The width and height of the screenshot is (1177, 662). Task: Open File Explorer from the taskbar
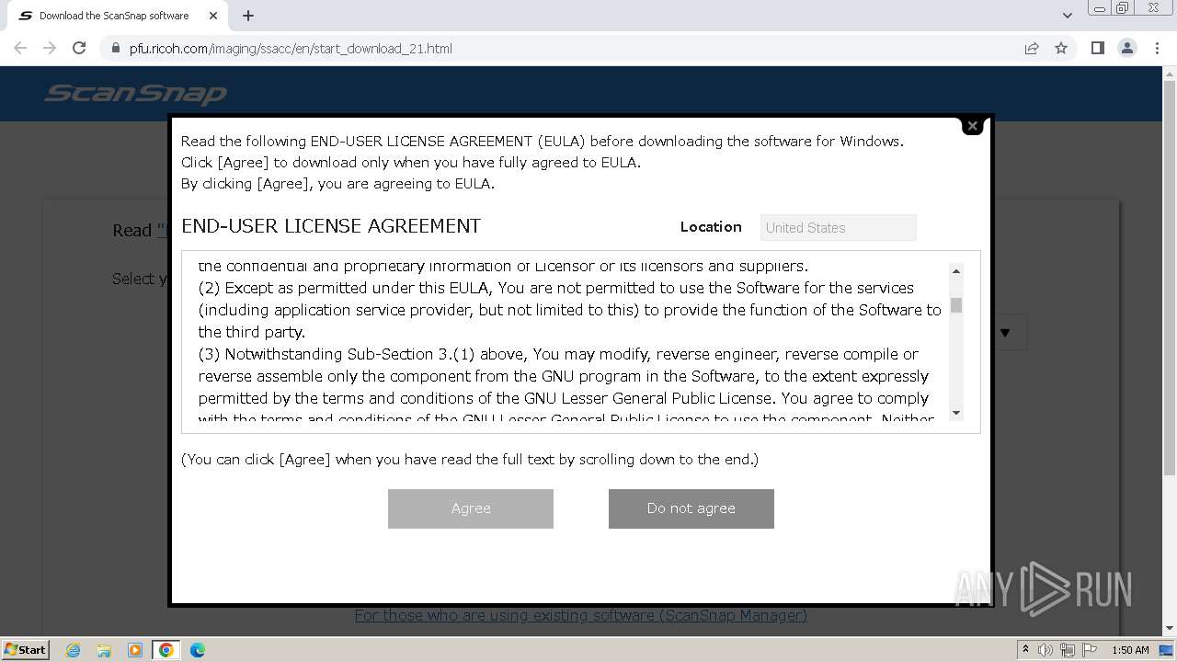(104, 650)
